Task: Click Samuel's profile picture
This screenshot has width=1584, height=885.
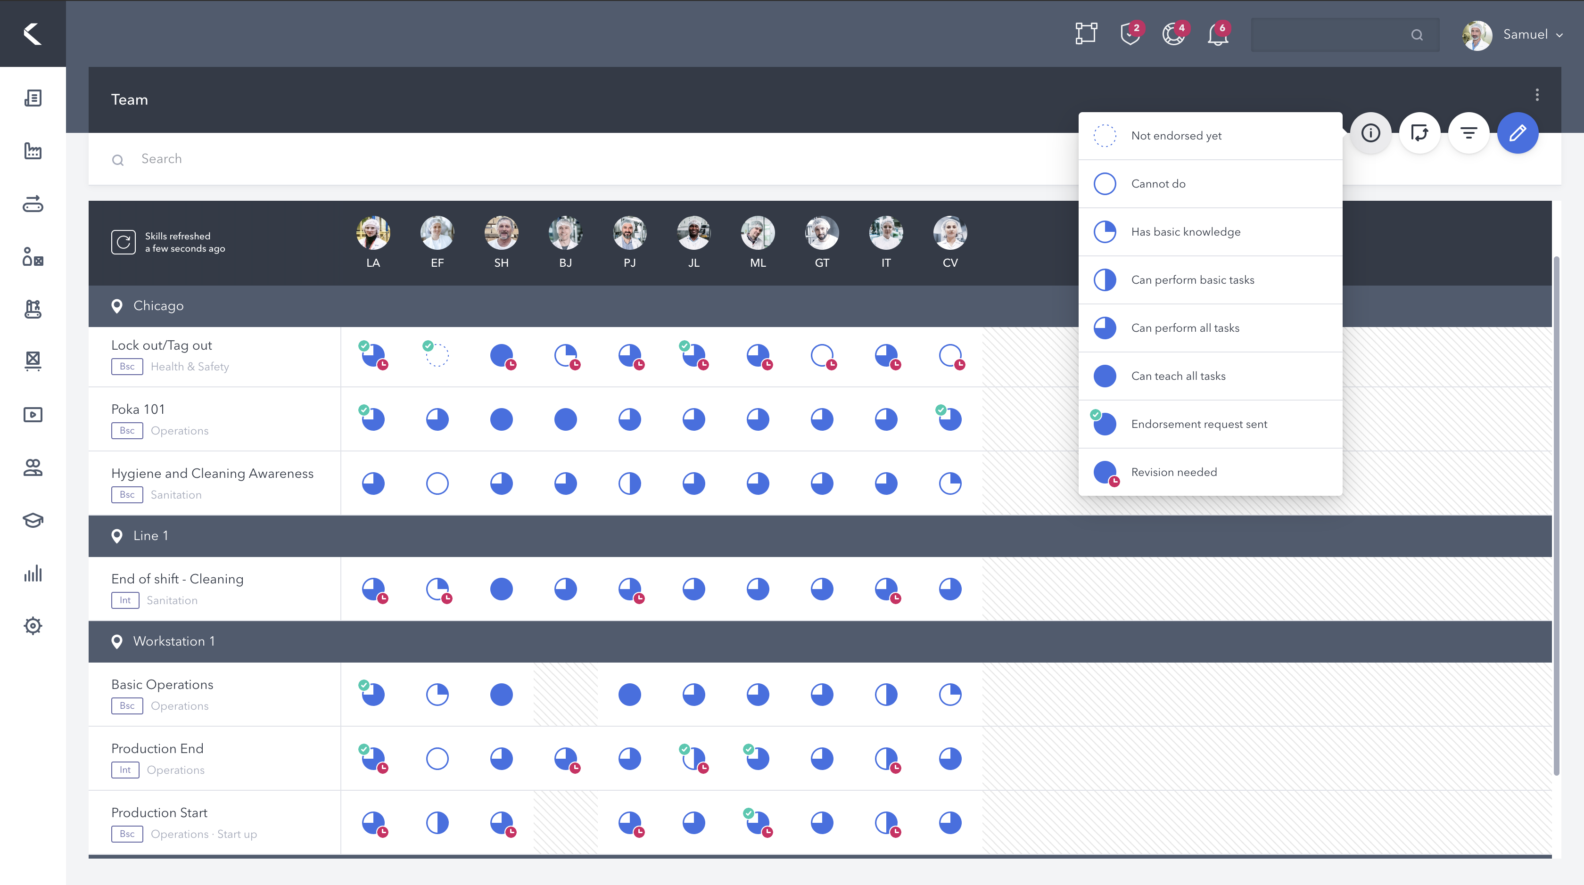Action: pos(1477,35)
